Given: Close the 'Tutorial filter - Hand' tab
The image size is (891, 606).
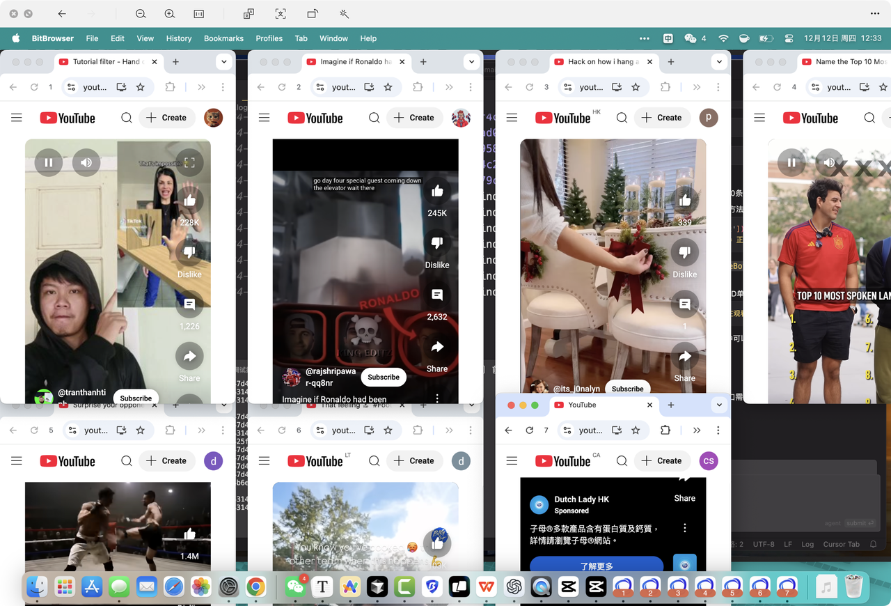Looking at the screenshot, I should (x=154, y=62).
